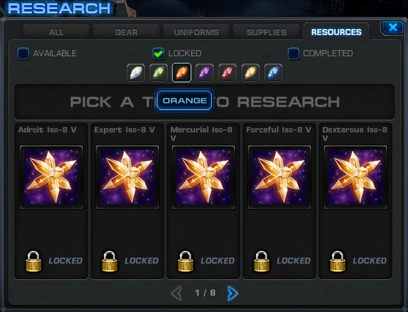Select the yellow Iso-8 shard filter
This screenshot has width=408, height=312.
tap(250, 73)
